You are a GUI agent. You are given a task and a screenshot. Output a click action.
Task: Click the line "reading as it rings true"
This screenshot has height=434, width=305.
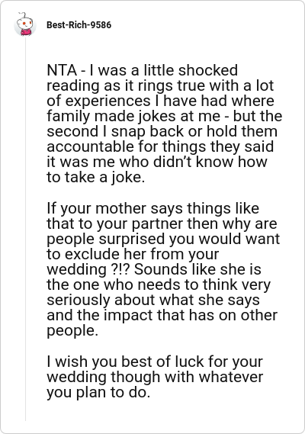[160, 85]
